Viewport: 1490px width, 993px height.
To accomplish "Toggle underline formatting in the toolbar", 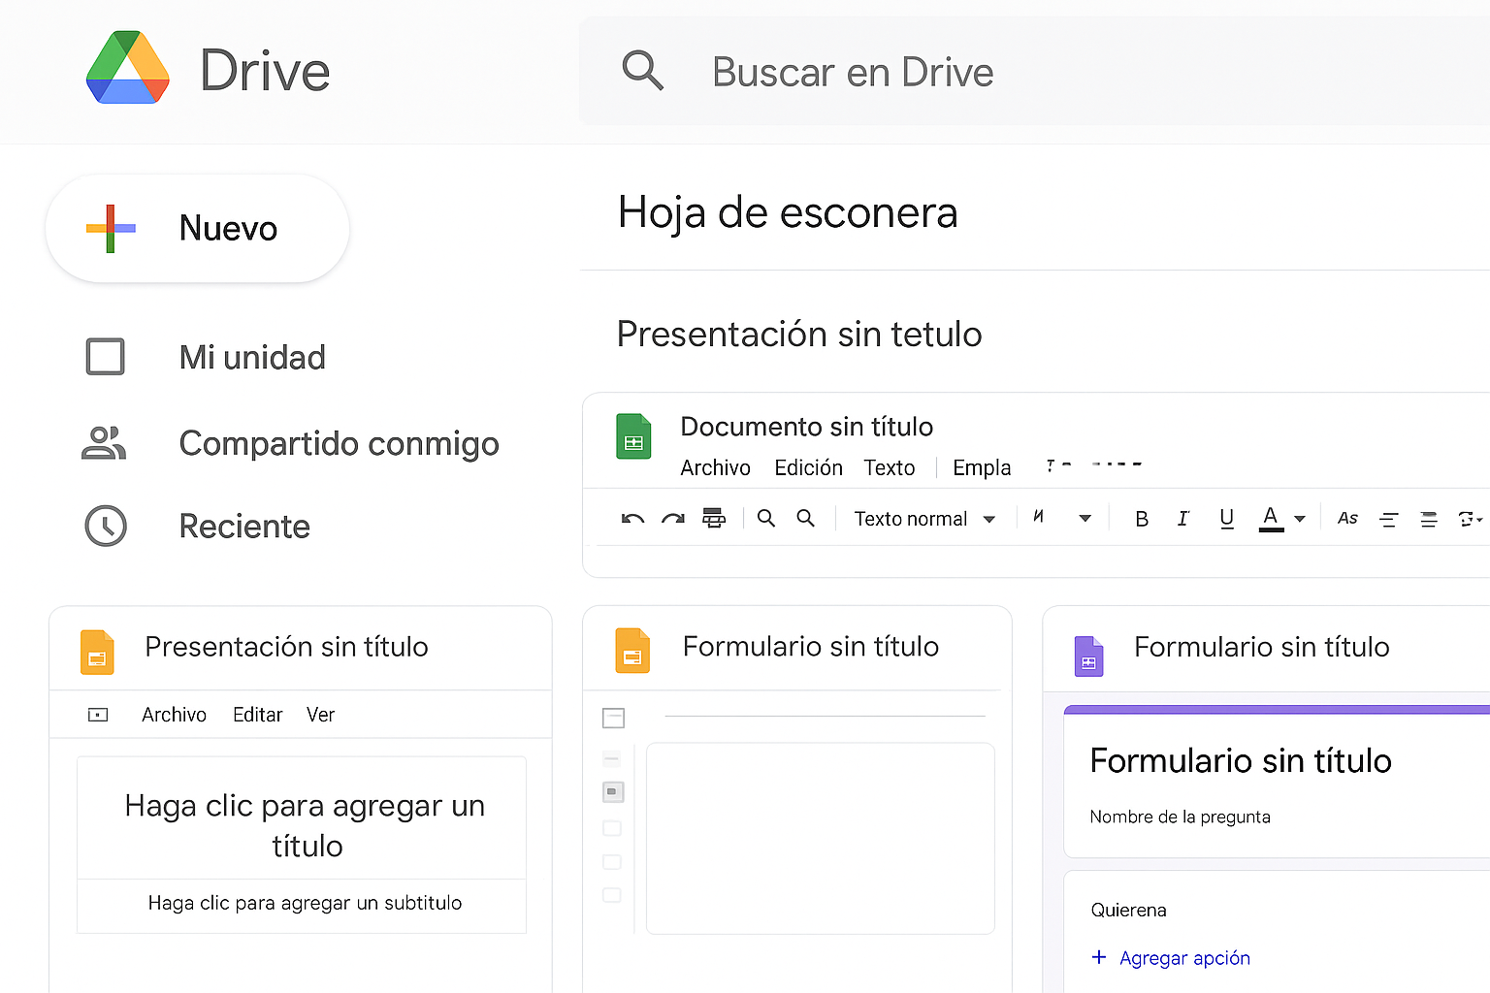I will pos(1226,519).
